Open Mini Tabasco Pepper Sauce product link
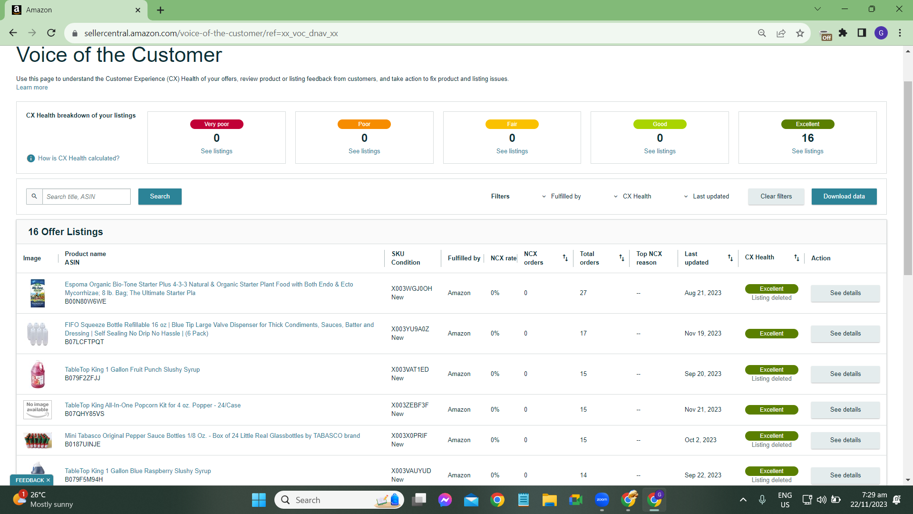 tap(213, 436)
